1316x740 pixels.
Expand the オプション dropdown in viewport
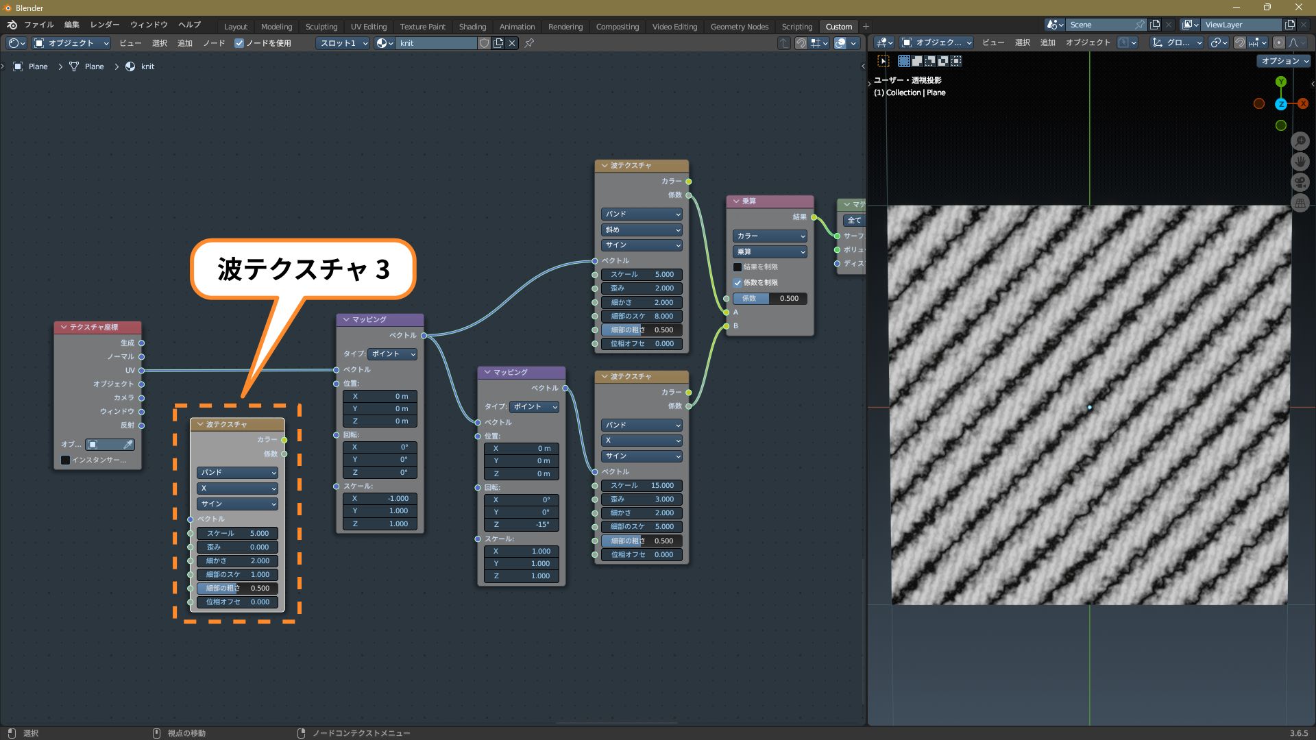tap(1284, 61)
